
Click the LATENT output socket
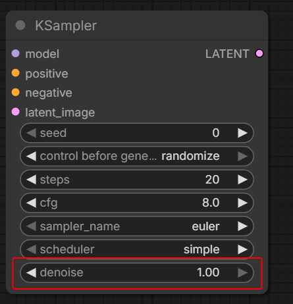(x=259, y=53)
